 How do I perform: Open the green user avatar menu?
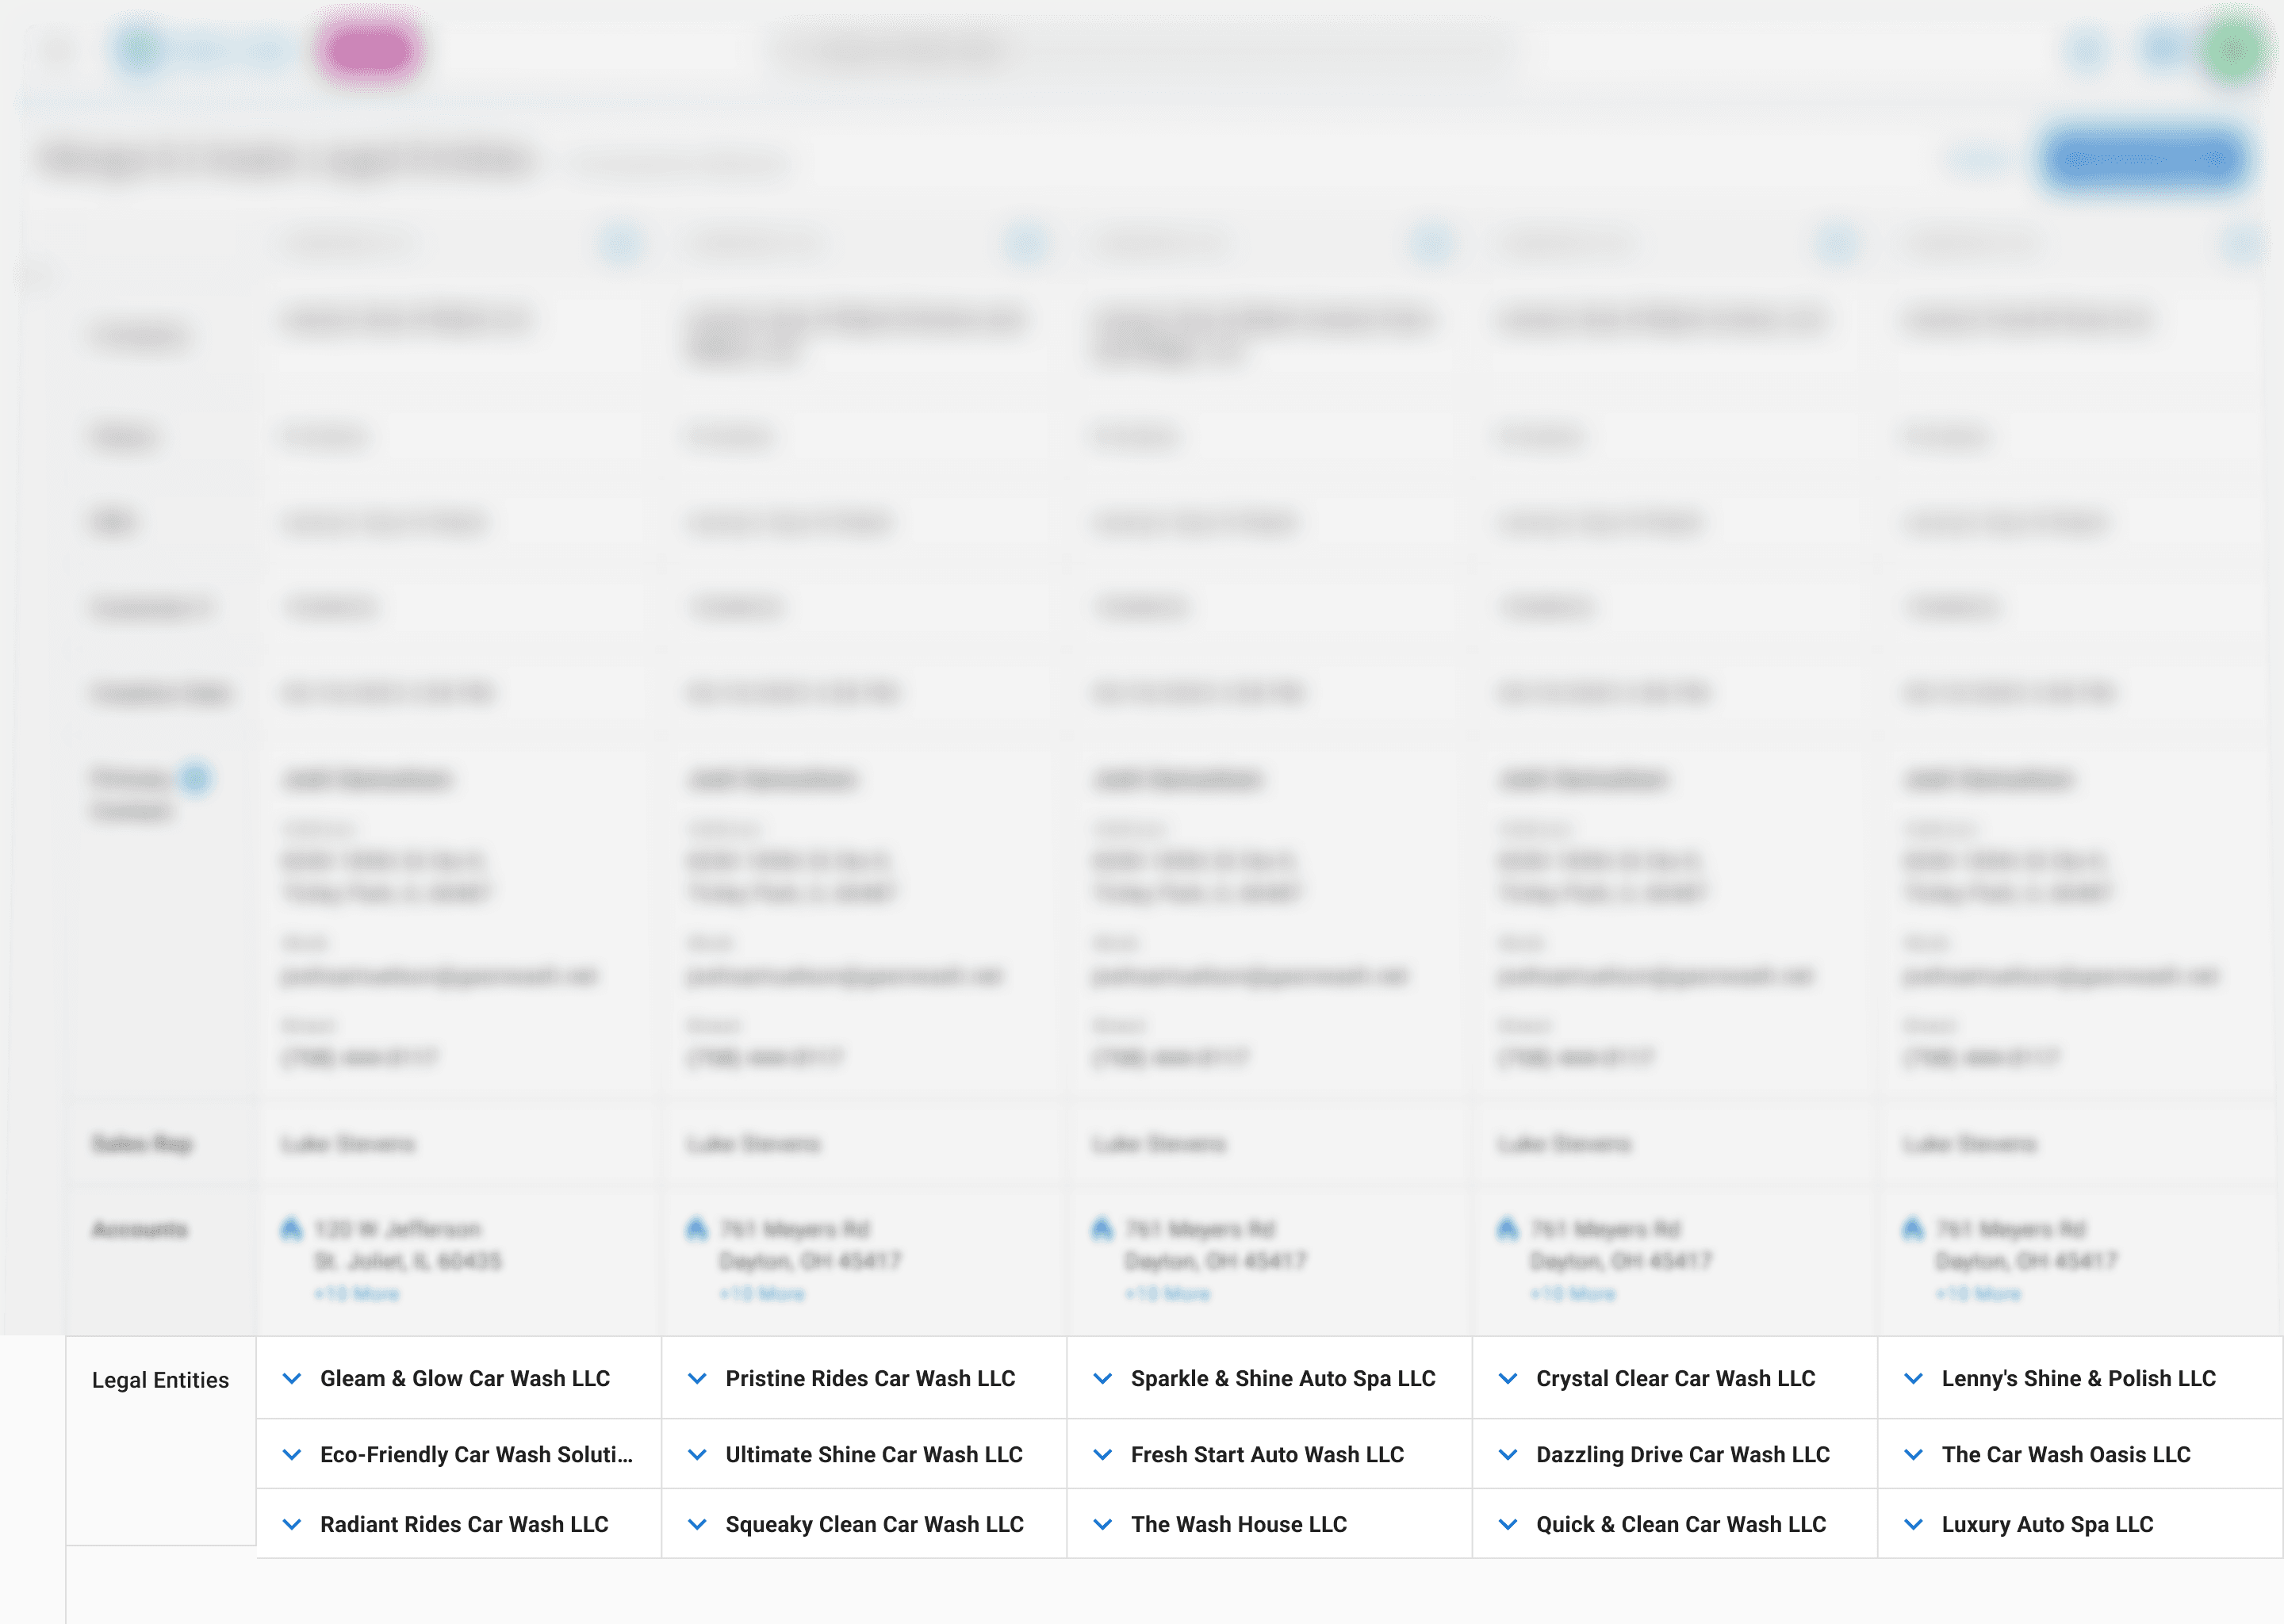pos(2234,50)
